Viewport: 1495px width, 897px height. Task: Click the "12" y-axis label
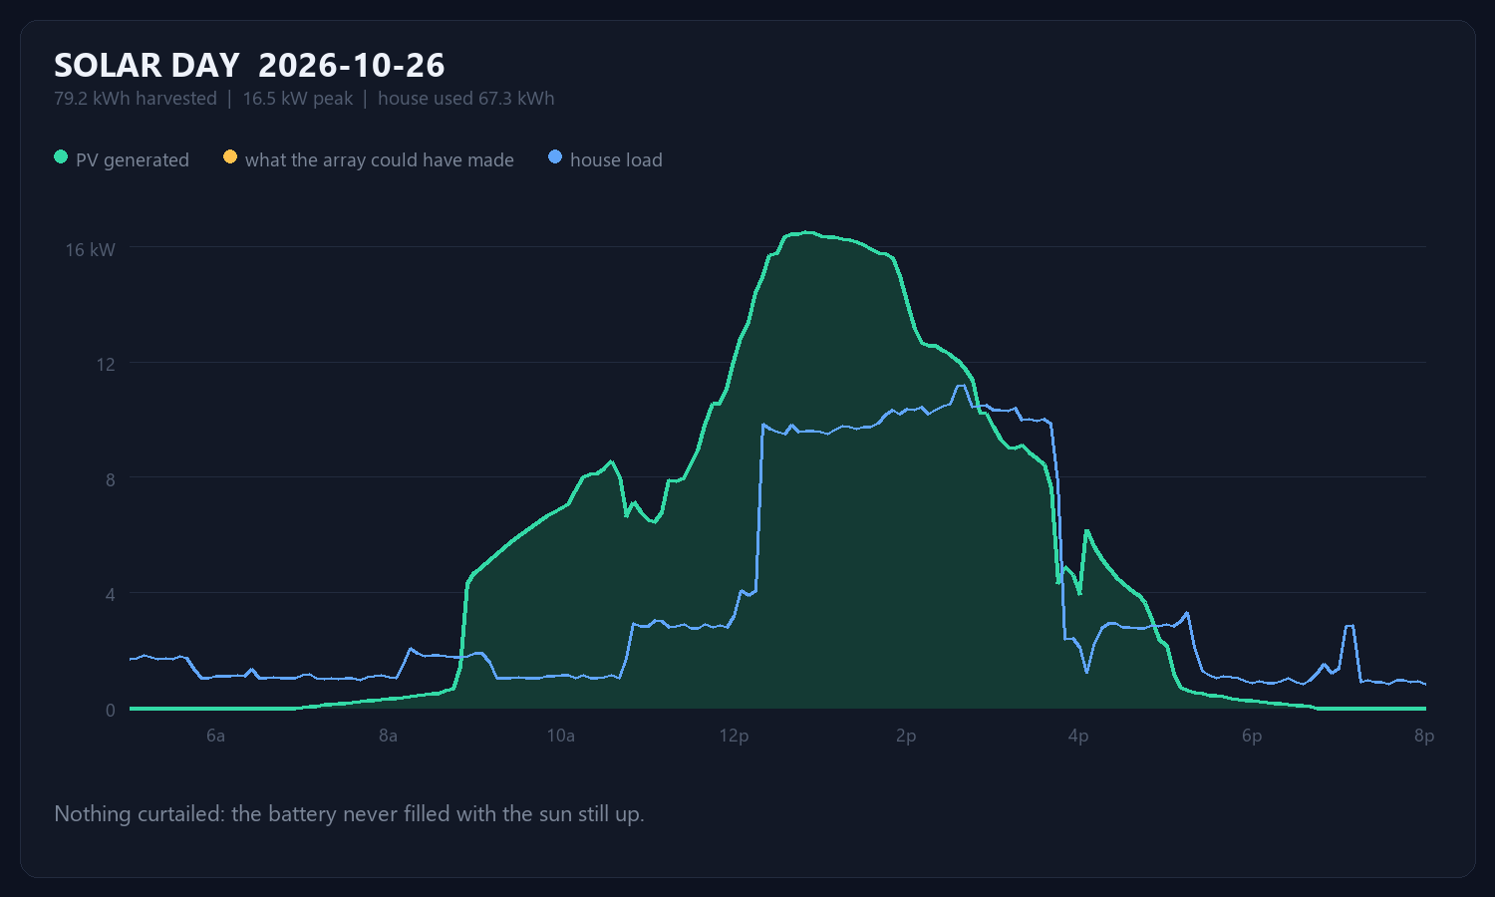click(106, 364)
